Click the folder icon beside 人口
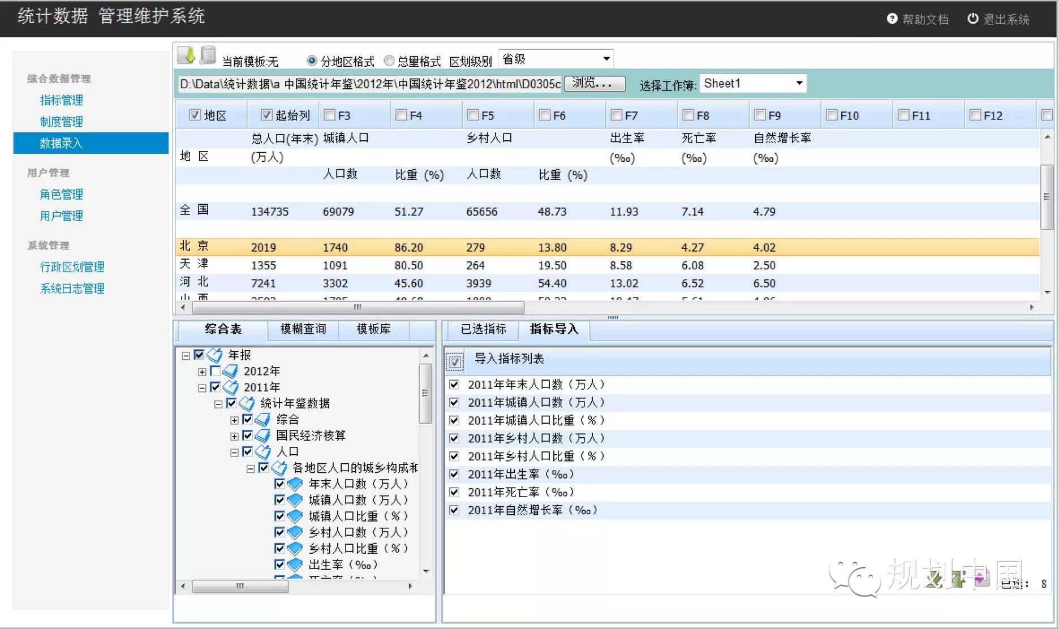This screenshot has height=629, width=1059. (262, 451)
